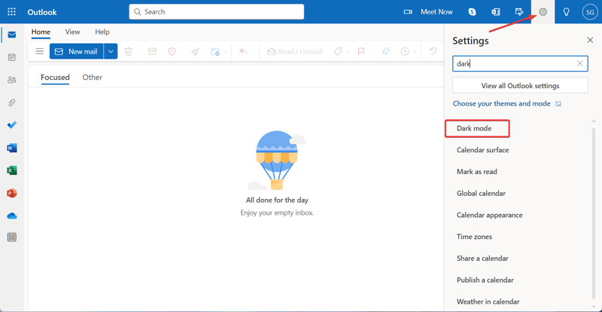Open the SG account avatar
602x312 pixels.
pyautogui.click(x=590, y=12)
